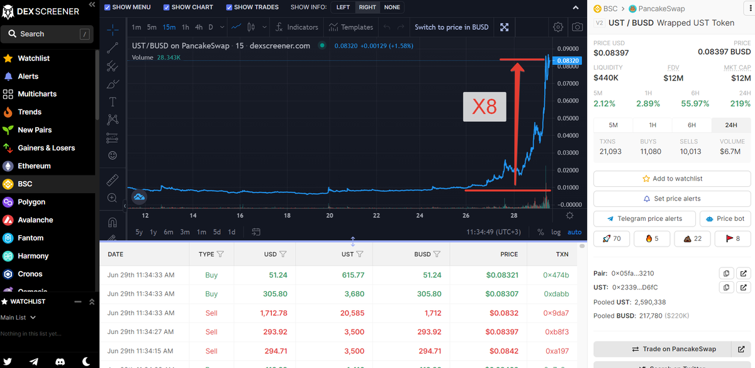Click the chart/trades panel resize handle

(352, 241)
